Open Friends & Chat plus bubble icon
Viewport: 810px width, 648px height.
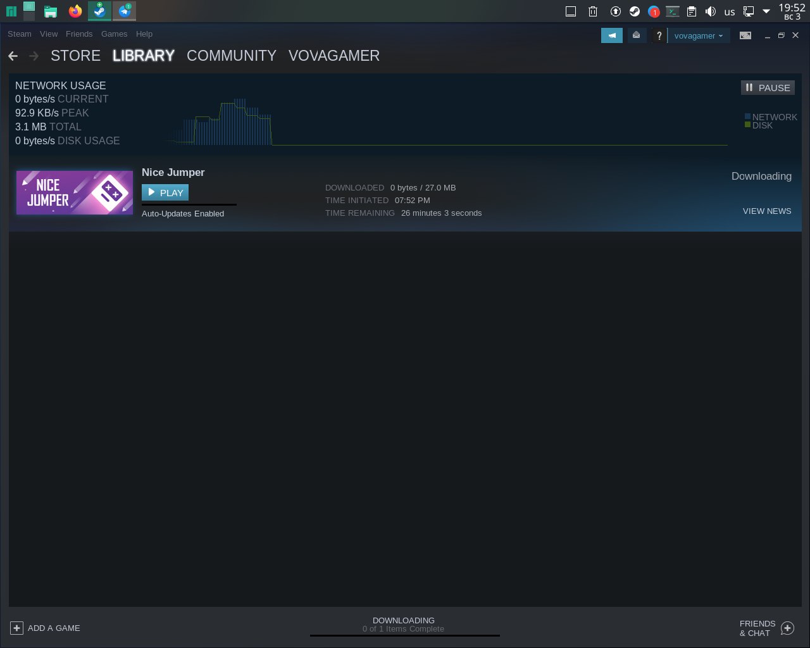tap(787, 628)
